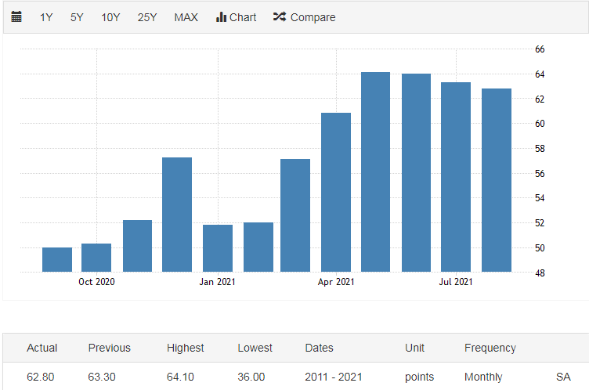The width and height of the screenshot is (589, 390).
Task: Click the shuffle arrows icon beside Compare
Action: point(279,17)
